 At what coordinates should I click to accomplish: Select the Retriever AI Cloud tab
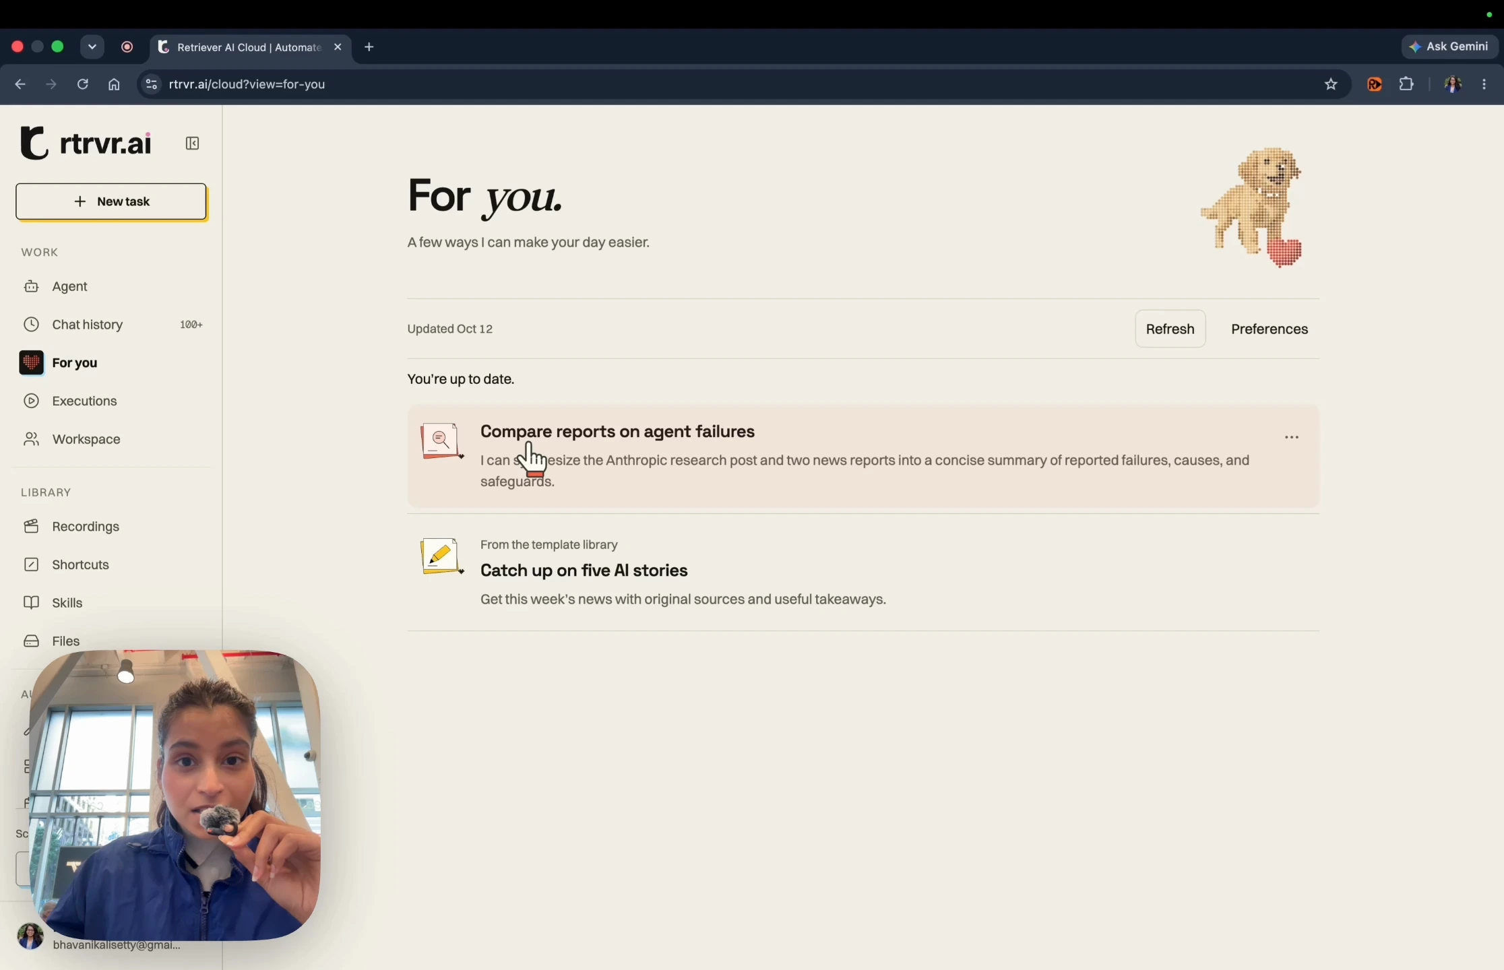(x=250, y=47)
